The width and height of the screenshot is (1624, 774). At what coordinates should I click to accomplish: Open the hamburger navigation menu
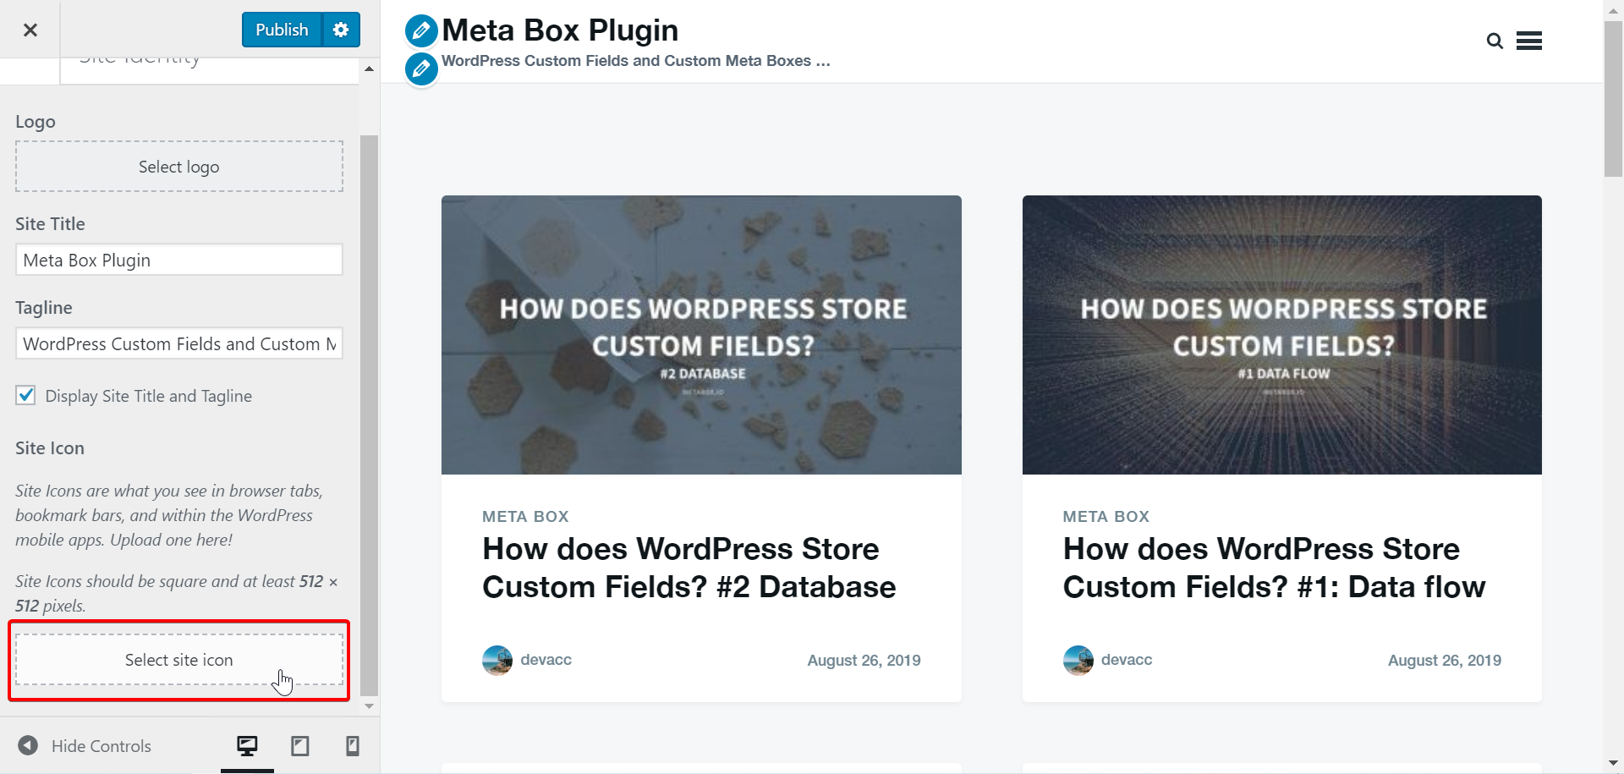click(1529, 40)
